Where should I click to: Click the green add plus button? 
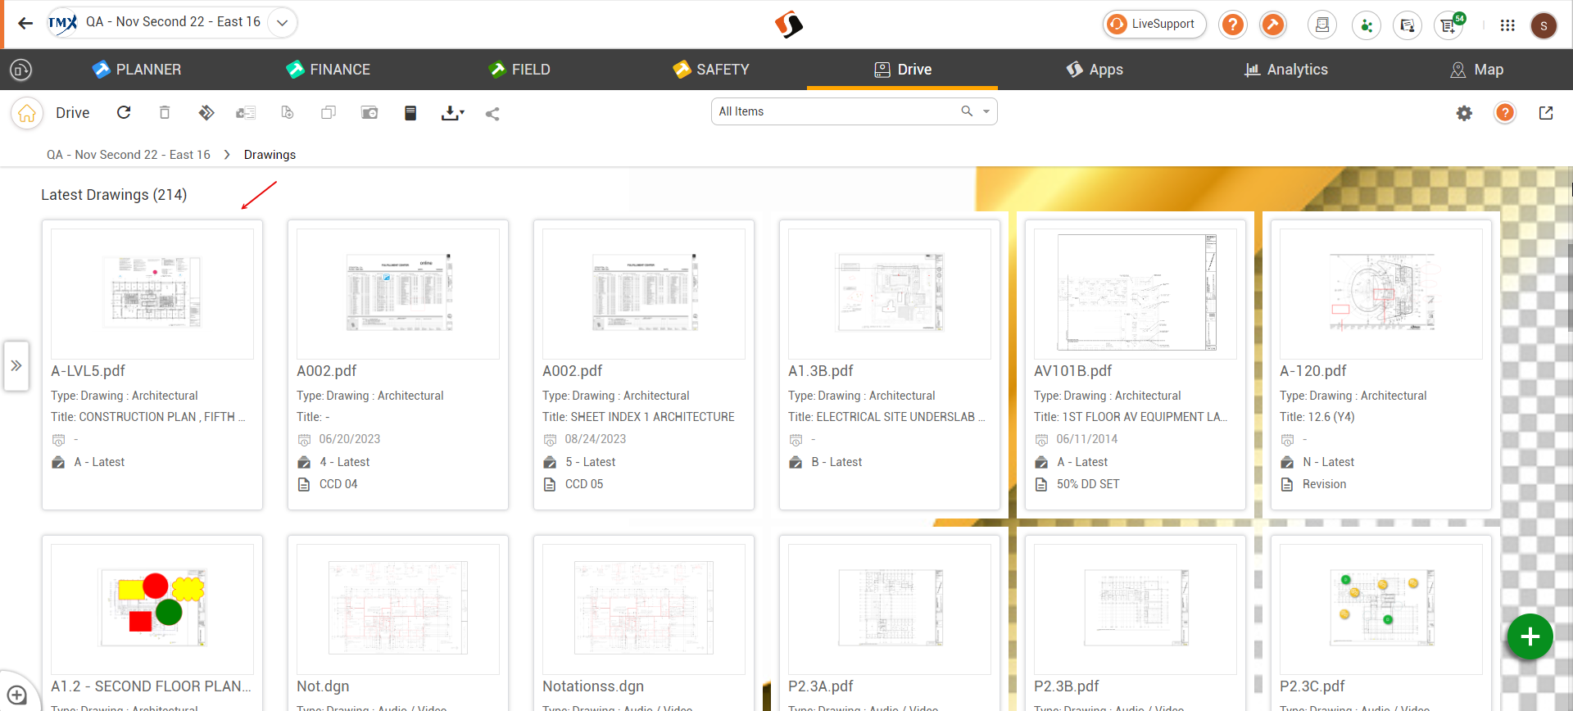click(1530, 636)
